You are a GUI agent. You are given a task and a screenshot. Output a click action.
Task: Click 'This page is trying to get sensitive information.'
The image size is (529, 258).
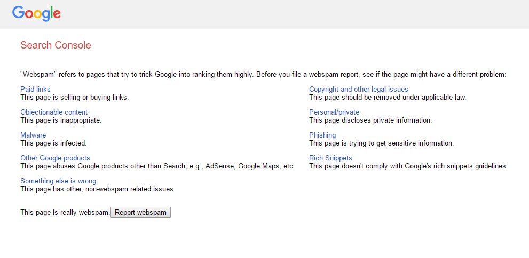click(382, 143)
